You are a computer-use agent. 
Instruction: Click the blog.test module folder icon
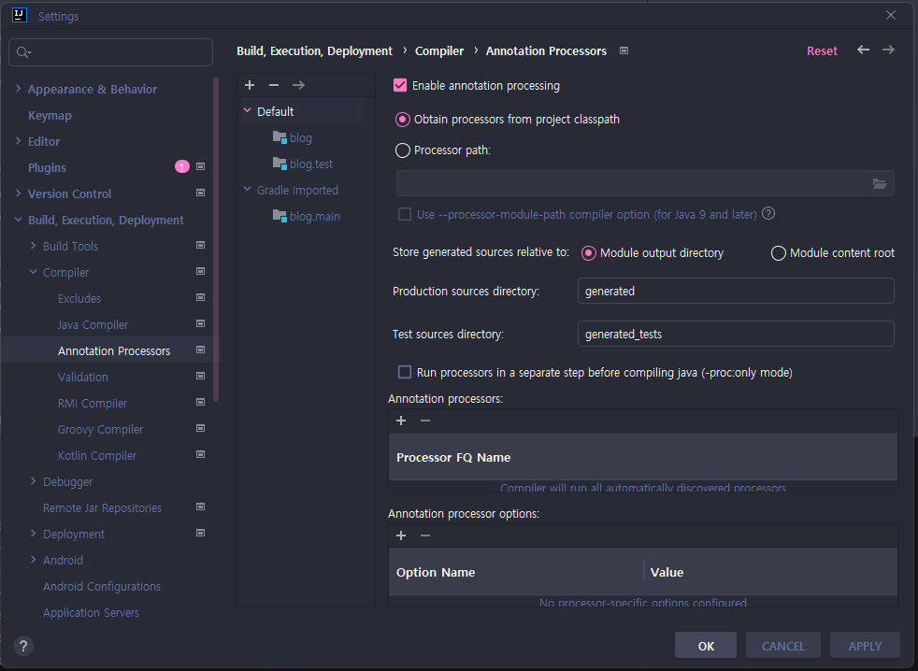(280, 164)
